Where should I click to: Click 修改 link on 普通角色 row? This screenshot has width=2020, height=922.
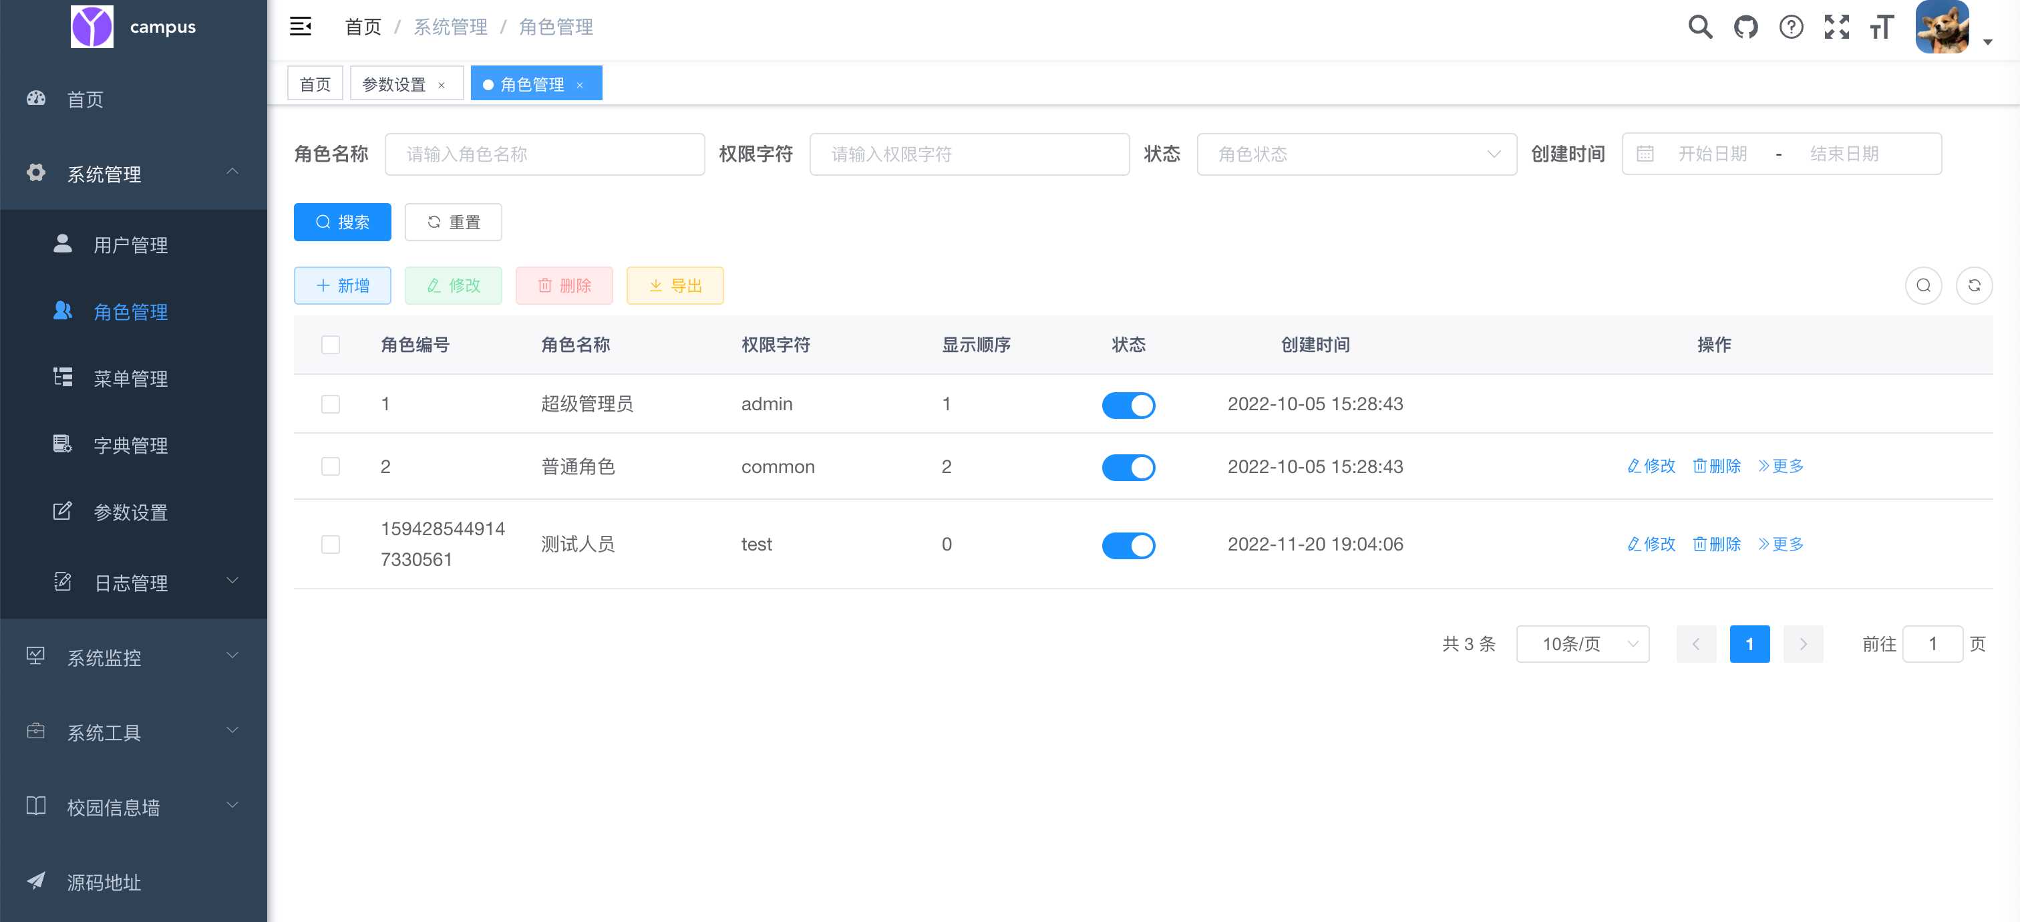click(x=1650, y=466)
